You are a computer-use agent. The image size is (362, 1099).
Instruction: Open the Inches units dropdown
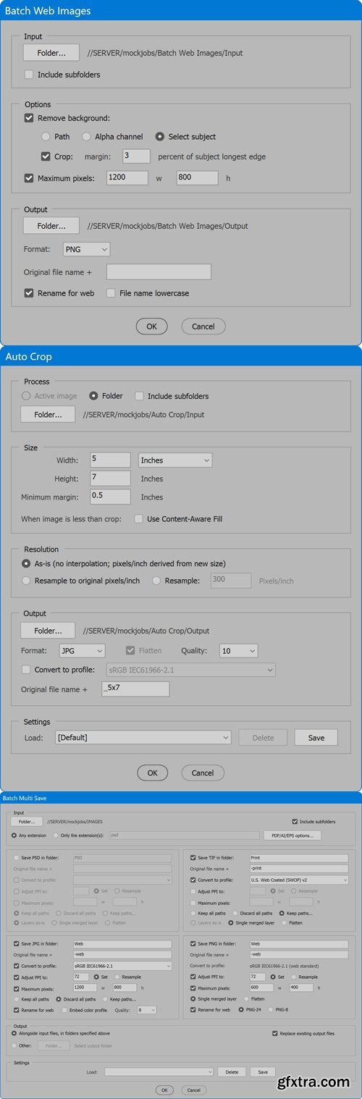click(x=175, y=460)
